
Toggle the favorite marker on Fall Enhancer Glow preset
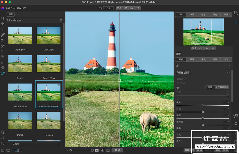pyautogui.click(x=59, y=85)
